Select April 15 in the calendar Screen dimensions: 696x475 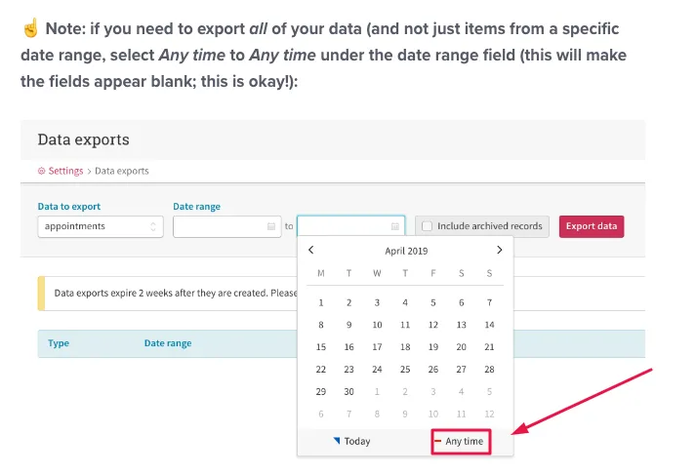(321, 347)
